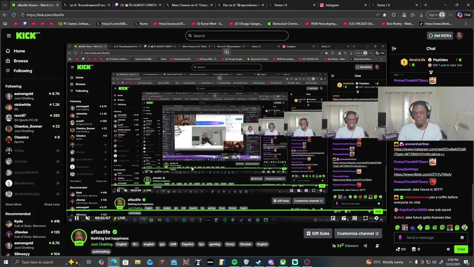Screen dimensions: 474x267
Task: Click the share stream icon
Action: (x=365, y=245)
